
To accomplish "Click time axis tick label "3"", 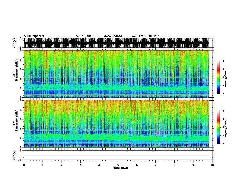I will (x=80, y=165).
